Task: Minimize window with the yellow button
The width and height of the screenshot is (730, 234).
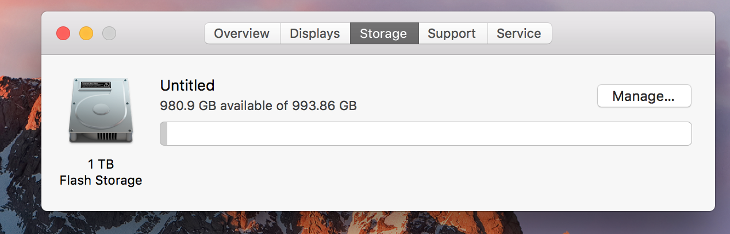Action: point(86,33)
